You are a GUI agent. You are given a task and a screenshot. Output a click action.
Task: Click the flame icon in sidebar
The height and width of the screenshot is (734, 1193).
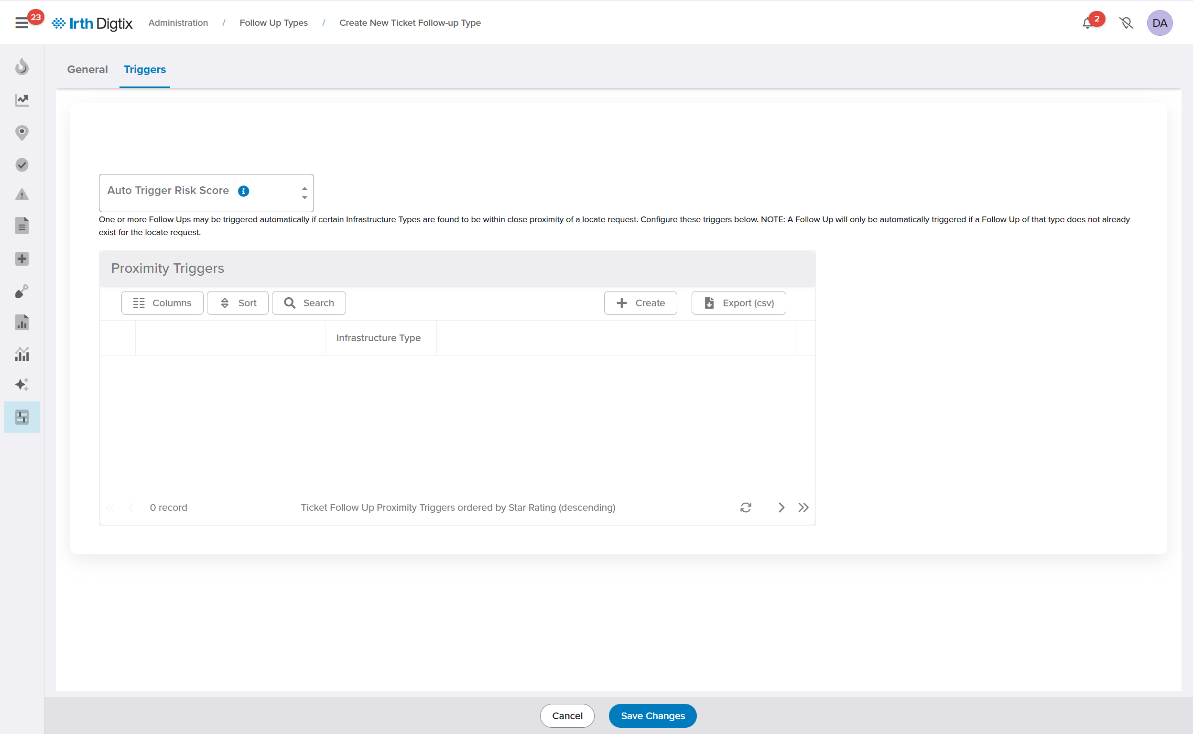[22, 66]
